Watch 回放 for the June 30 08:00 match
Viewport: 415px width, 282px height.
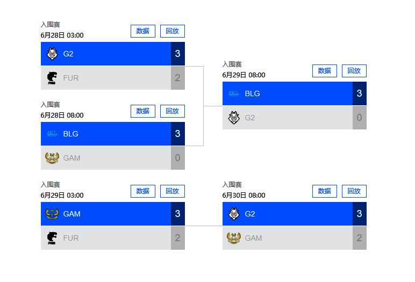click(354, 191)
